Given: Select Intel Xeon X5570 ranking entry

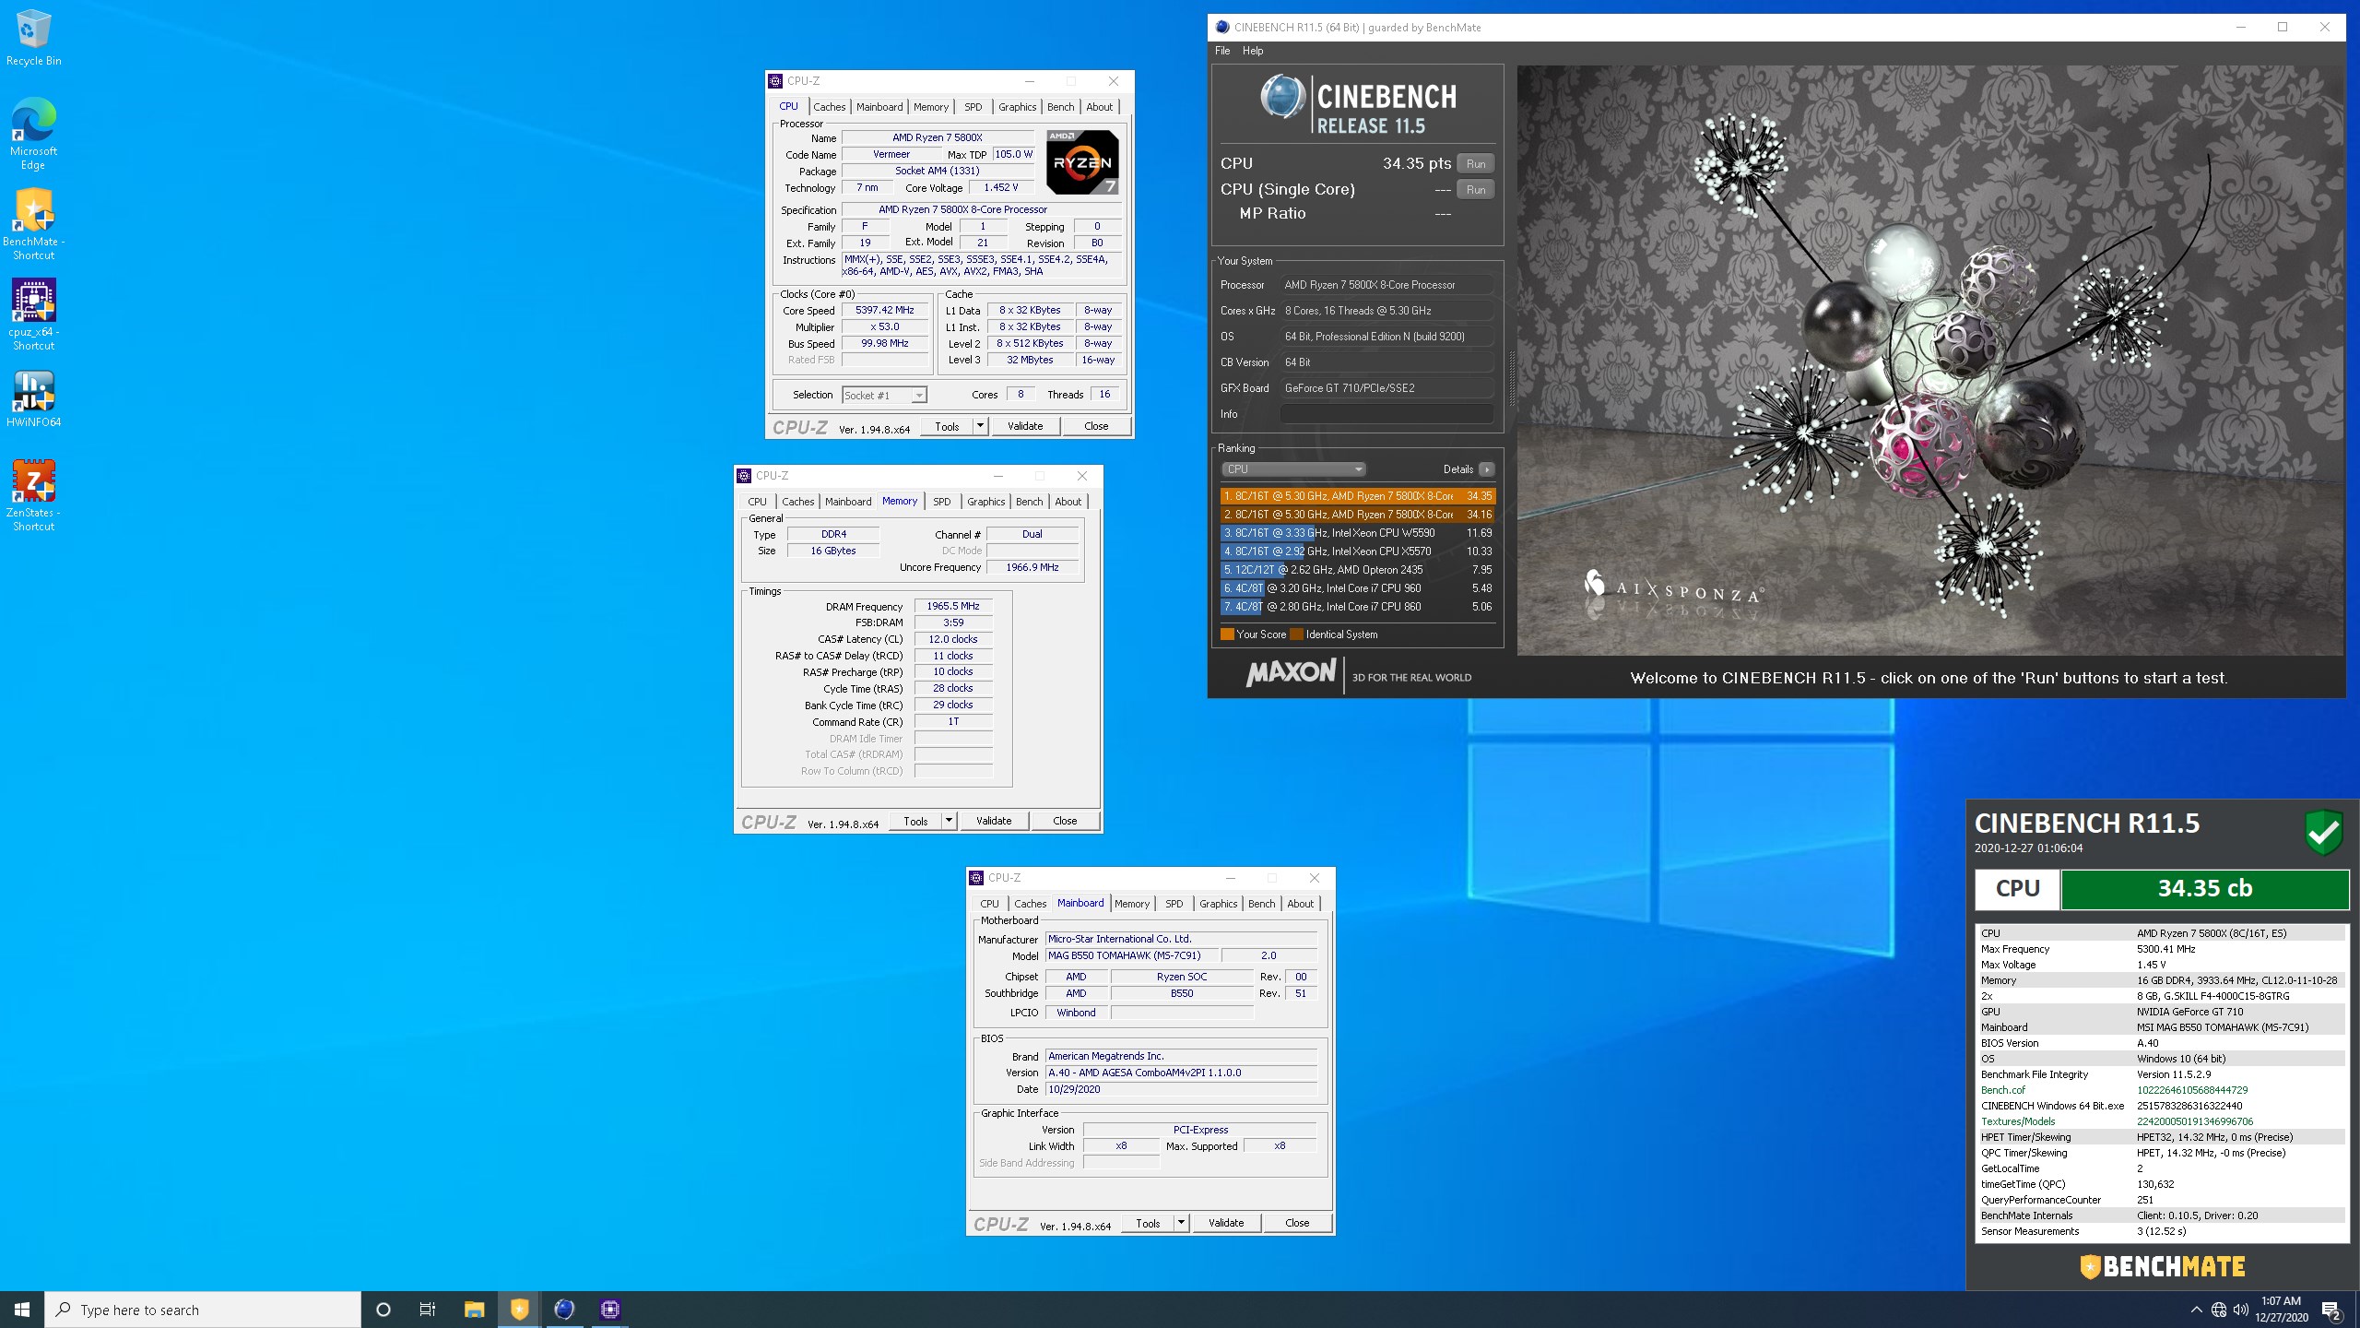Looking at the screenshot, I should click(x=1357, y=551).
